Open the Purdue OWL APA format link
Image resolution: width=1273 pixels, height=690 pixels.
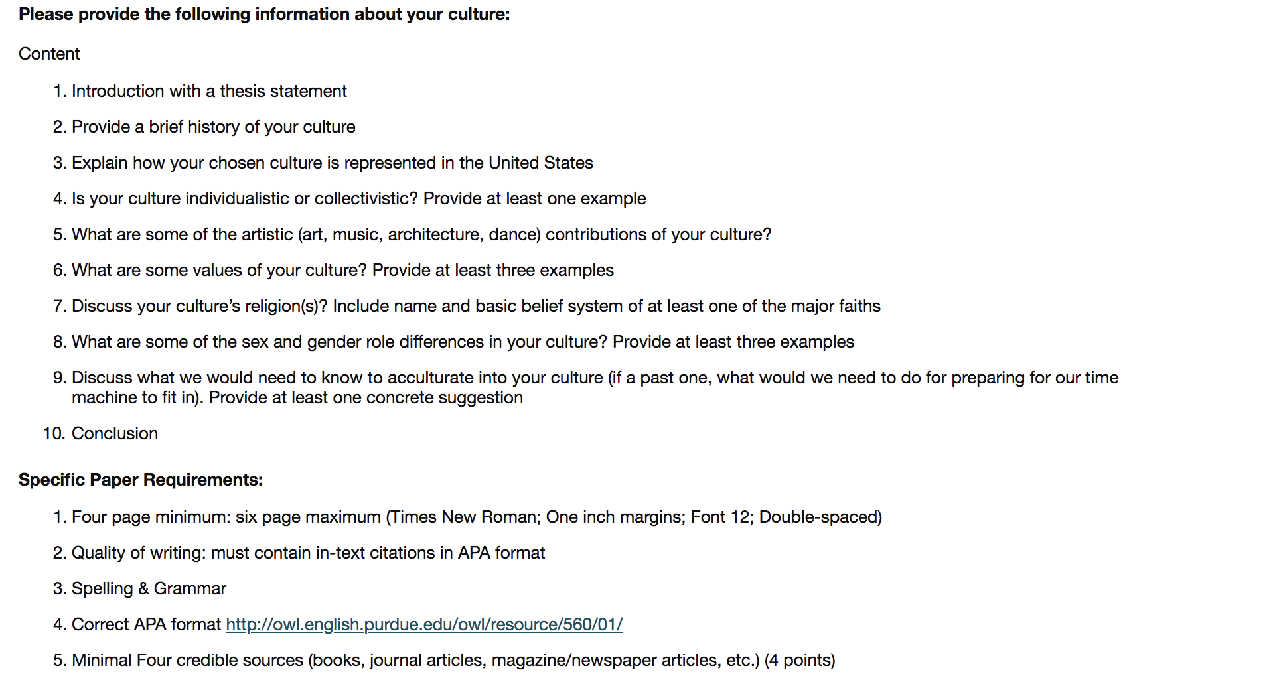coord(424,624)
